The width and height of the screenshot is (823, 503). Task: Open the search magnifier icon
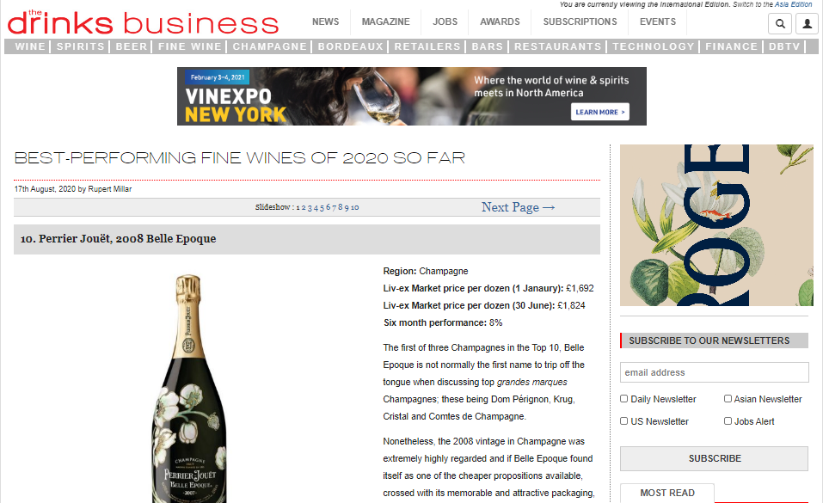pos(780,23)
